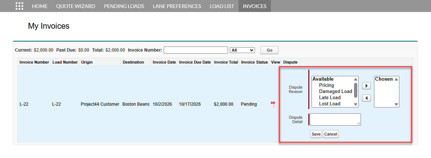The height and width of the screenshot is (158, 431).
Task: Click the Invoice Total column header
Action: click(x=226, y=62)
